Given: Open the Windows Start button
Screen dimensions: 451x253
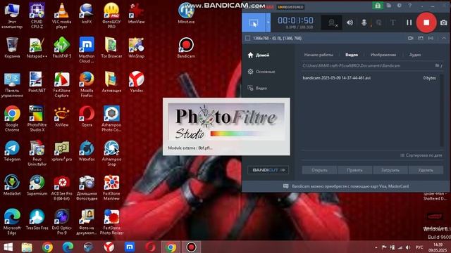Looking at the screenshot, I should (x=8, y=247).
